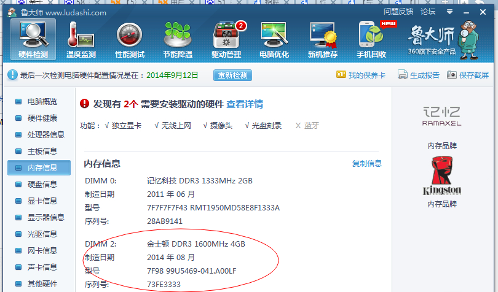The width and height of the screenshot is (498, 292).
Task: Click 复制信息 copy info link
Action: pyautogui.click(x=367, y=164)
